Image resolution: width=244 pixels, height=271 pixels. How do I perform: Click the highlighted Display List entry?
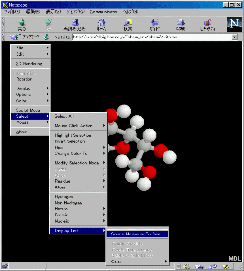click(78, 230)
